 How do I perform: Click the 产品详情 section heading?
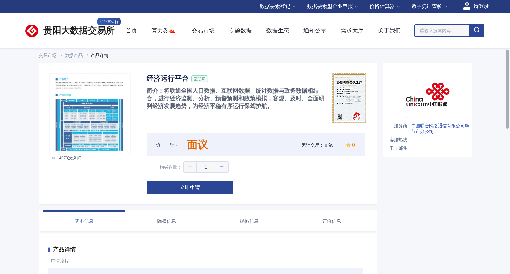point(64,249)
